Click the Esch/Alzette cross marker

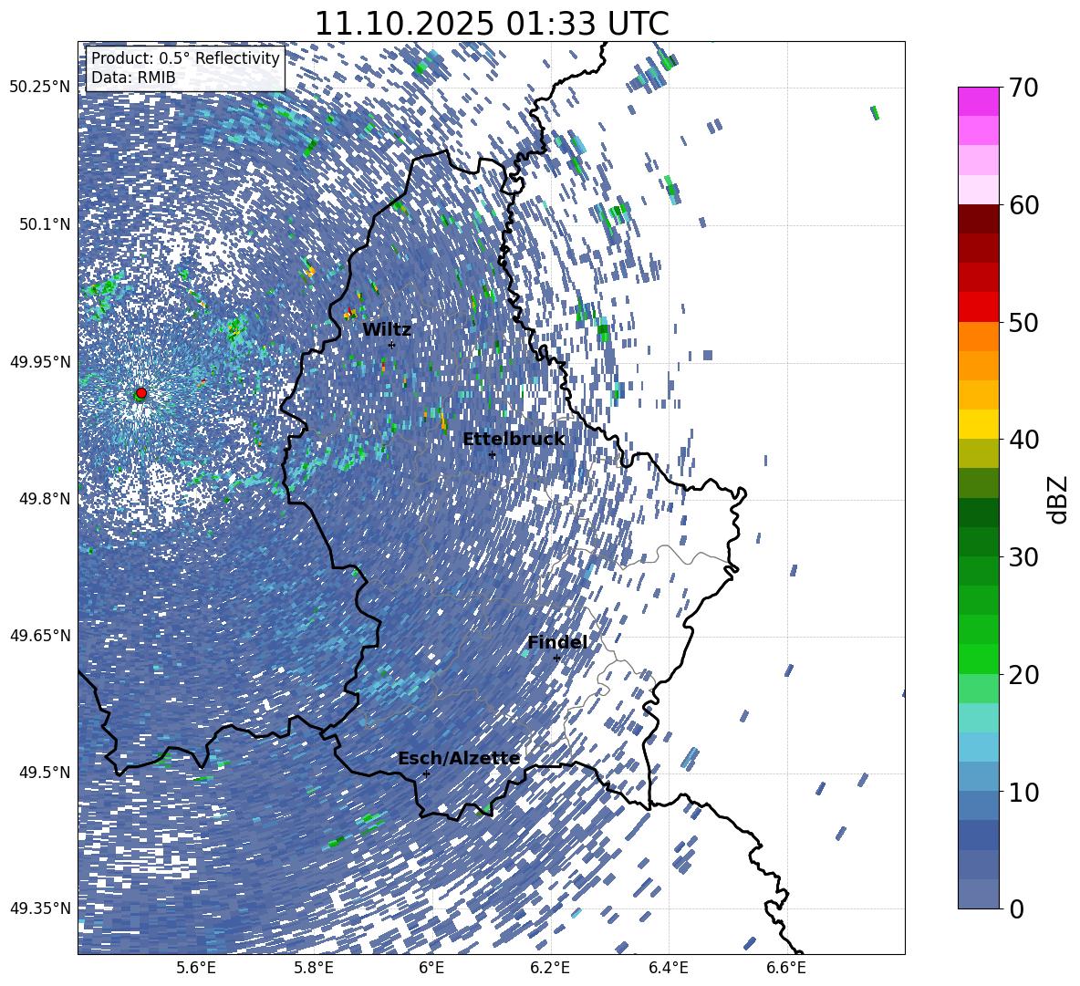(x=426, y=773)
